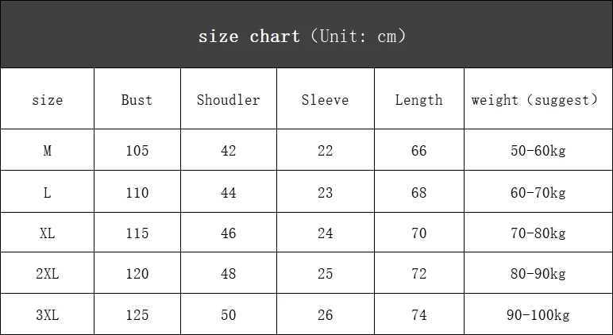The width and height of the screenshot is (613, 335).
Task: Select the 3XL size row label
Action: point(48,315)
